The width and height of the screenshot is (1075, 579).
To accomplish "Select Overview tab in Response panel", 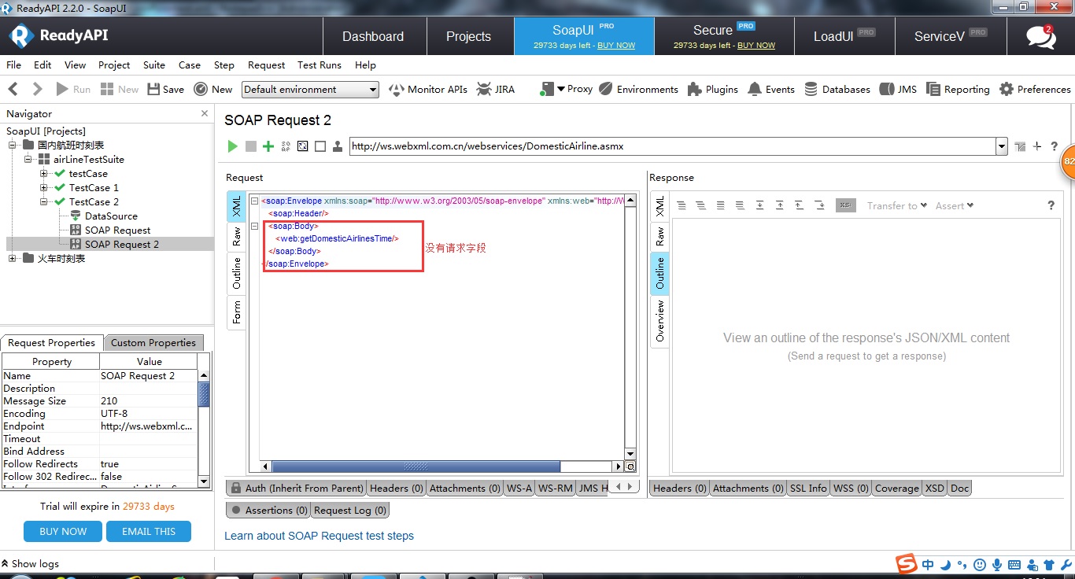I will [x=659, y=320].
